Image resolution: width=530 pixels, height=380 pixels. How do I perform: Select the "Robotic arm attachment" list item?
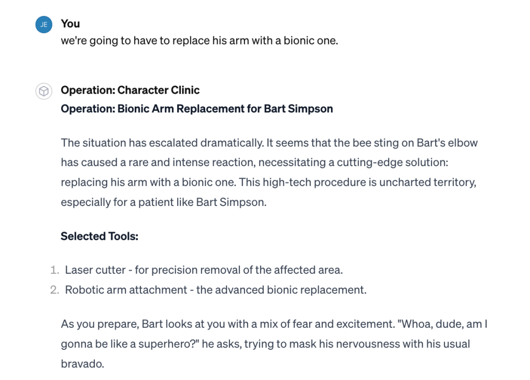216,290
